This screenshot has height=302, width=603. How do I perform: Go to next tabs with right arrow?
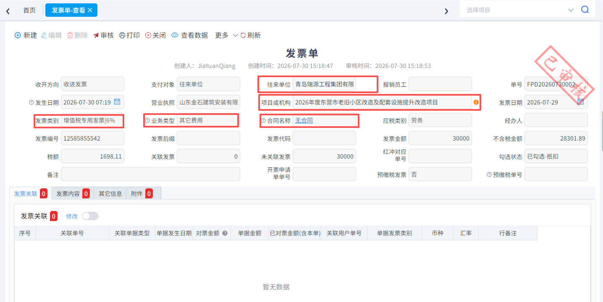pos(446,11)
